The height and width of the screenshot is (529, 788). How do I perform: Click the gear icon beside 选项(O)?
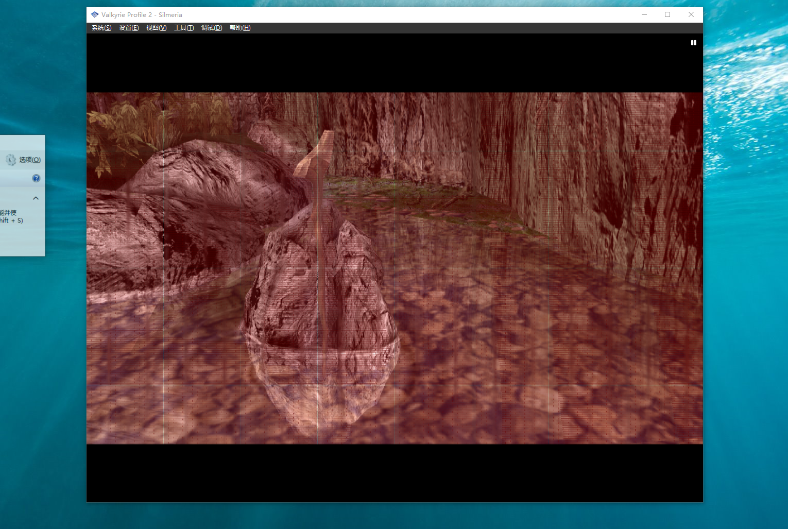pos(11,160)
